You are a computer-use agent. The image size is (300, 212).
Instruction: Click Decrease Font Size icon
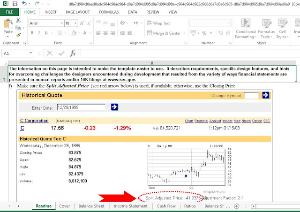coord(89,23)
